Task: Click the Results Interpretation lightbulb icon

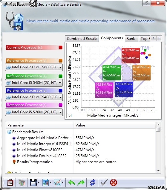Action: click(14, 162)
